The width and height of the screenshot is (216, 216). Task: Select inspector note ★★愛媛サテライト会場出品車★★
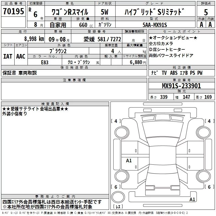point(35,109)
